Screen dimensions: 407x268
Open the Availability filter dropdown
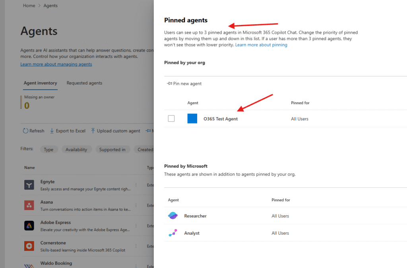pos(76,150)
